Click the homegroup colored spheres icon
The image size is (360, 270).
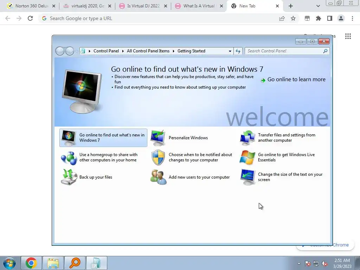69,158
